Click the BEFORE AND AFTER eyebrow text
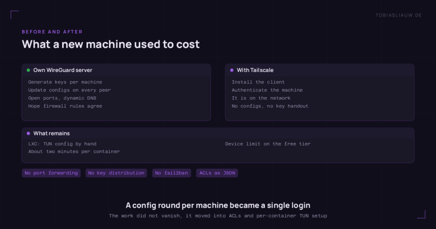Image resolution: width=436 pixels, height=229 pixels. click(x=52, y=31)
